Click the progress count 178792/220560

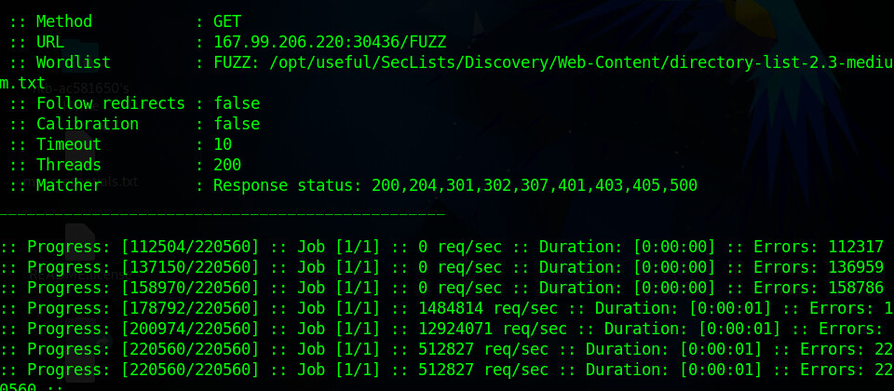pyautogui.click(x=190, y=308)
